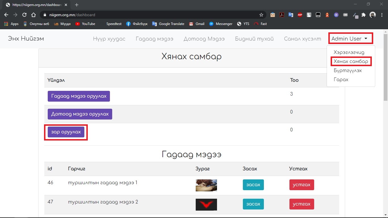Viewport: 388px width, 218px height.
Task: Open the Adobe Acrobat extension
Action: tap(282, 15)
